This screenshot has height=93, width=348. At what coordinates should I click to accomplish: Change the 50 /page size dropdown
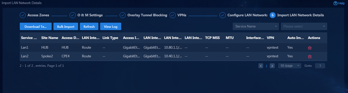(x=290, y=66)
